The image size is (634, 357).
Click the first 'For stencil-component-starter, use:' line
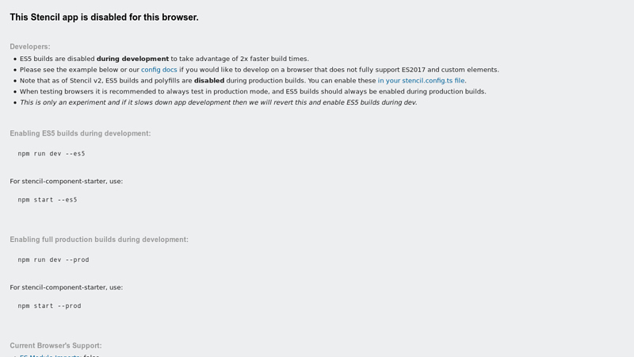click(67, 181)
